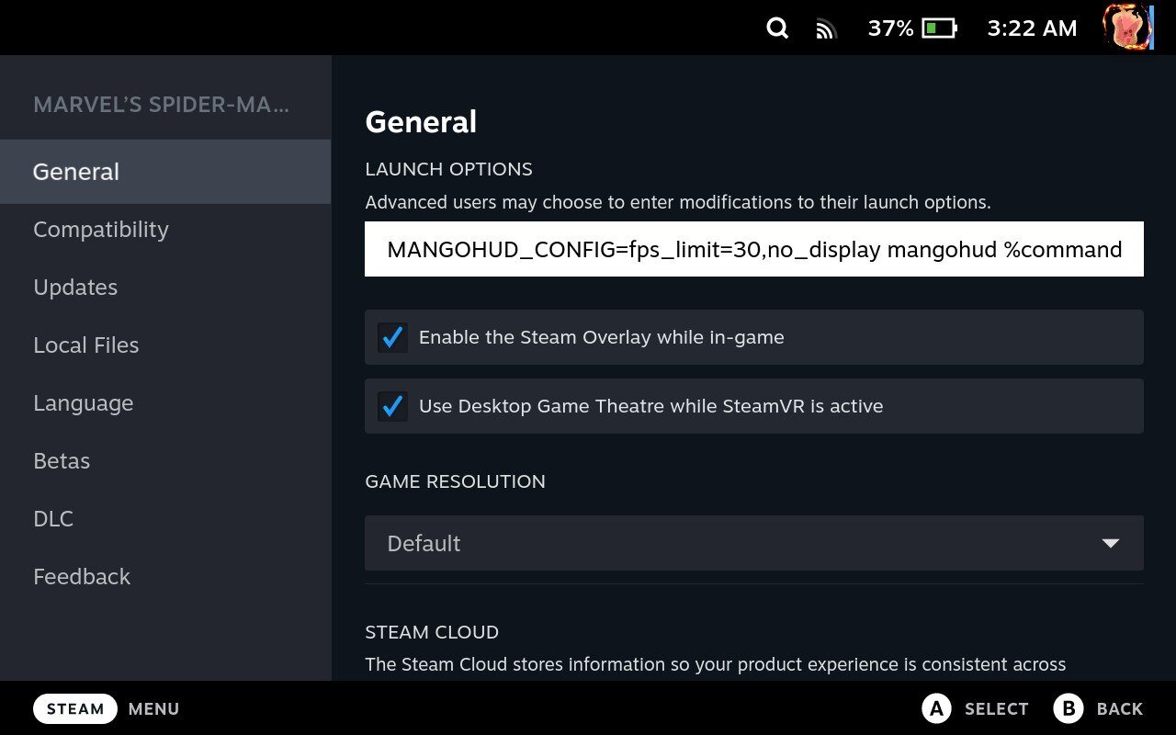Switch to the DLC tab
Image resolution: width=1176 pixels, height=735 pixels.
pos(53,519)
